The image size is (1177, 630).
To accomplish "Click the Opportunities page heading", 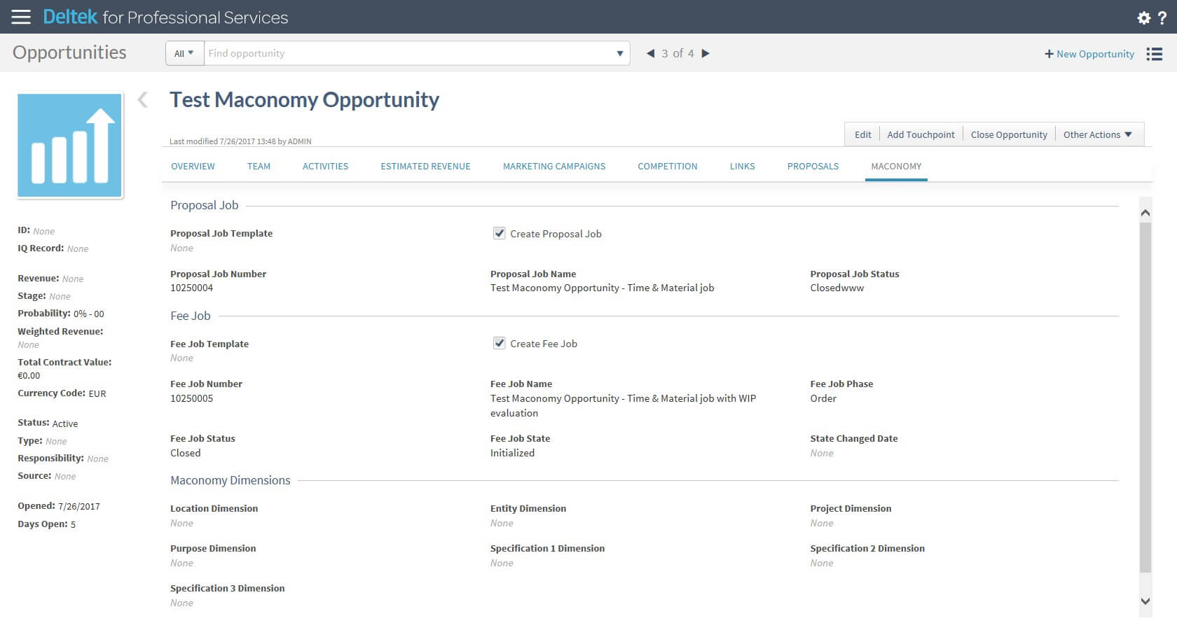I will (x=69, y=52).
